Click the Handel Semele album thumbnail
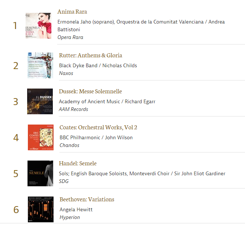 point(40,173)
